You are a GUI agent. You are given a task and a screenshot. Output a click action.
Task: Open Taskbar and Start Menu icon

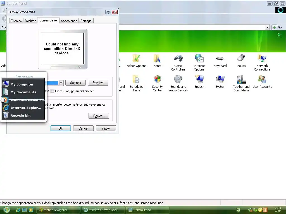tap(241, 83)
